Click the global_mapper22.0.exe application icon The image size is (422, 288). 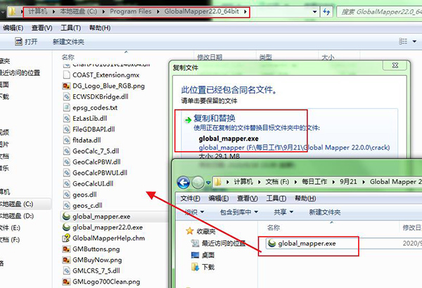point(66,227)
